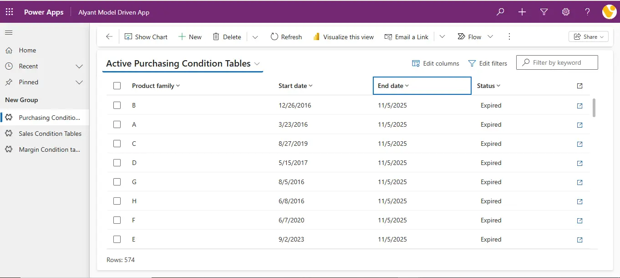
Task: Click the help question mark icon
Action: pos(588,12)
